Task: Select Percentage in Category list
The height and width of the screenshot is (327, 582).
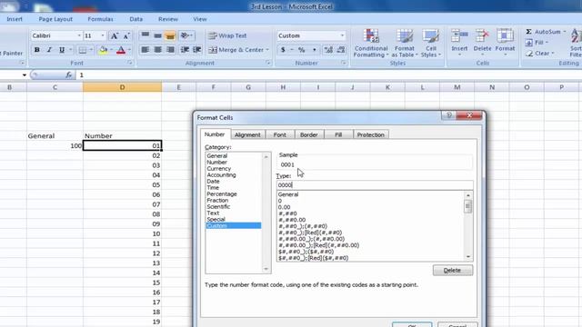Action: pos(222,193)
